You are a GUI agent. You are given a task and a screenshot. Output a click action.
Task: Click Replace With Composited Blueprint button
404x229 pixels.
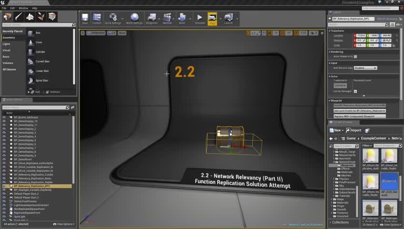pyautogui.click(x=360, y=116)
